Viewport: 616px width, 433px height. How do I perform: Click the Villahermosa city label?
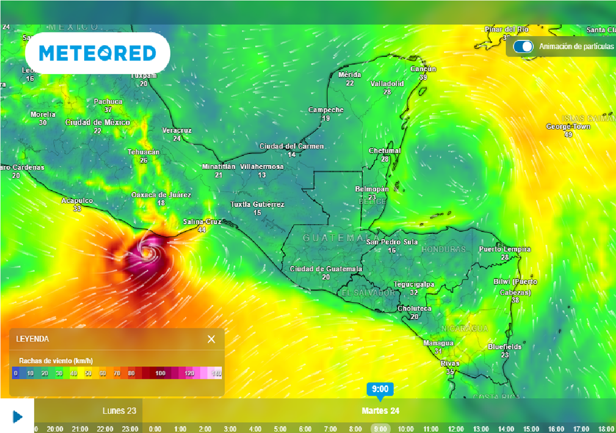point(262,167)
